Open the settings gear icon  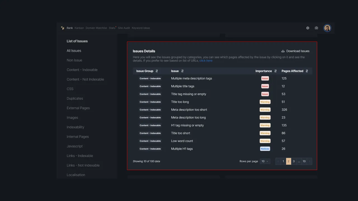pyautogui.click(x=308, y=28)
